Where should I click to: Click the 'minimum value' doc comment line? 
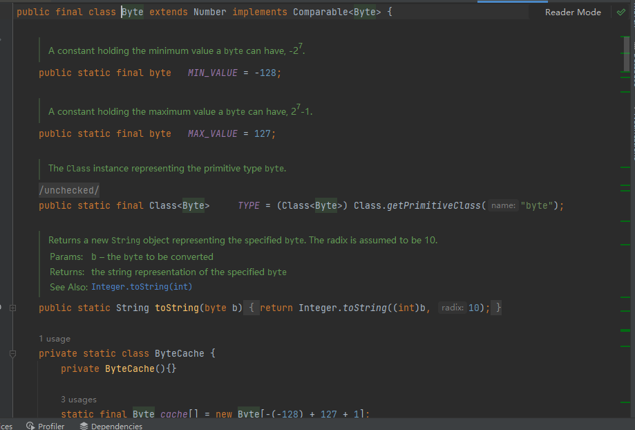pos(177,50)
